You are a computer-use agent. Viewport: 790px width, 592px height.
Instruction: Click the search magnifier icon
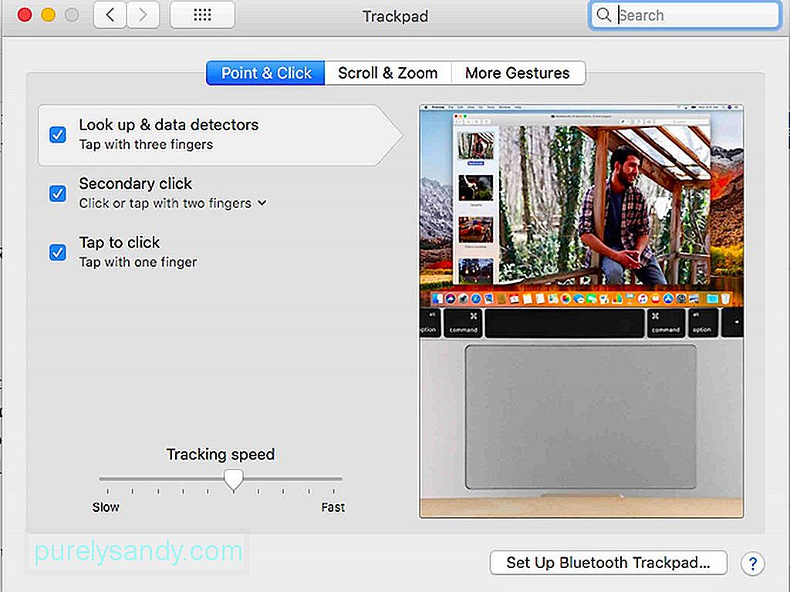603,15
